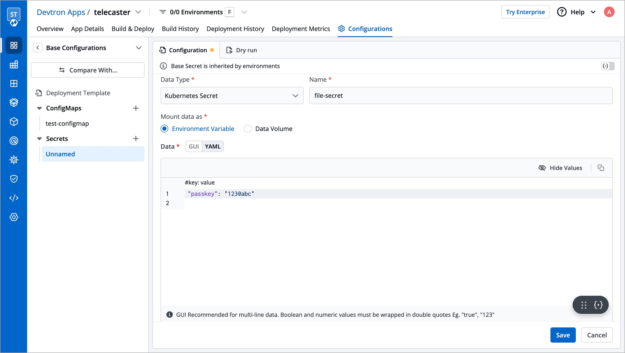Add a new Secret with plus icon
The image size is (625, 353).
[136, 138]
